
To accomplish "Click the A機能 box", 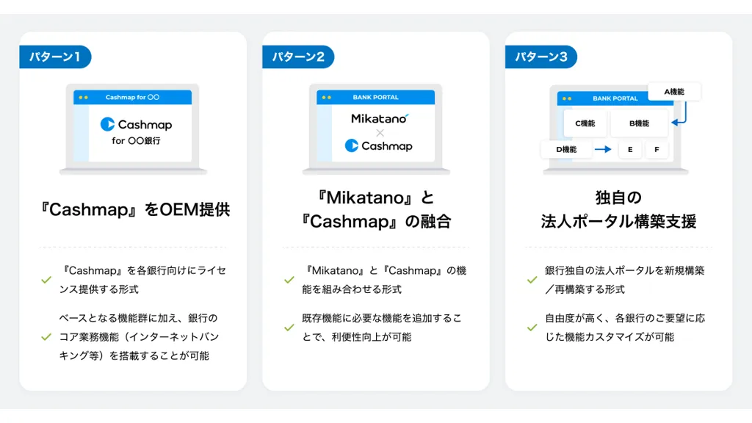I will (x=674, y=92).
